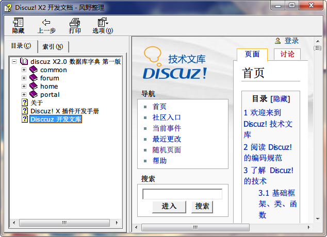
Task: Click the tree pane horizontal scrollbar thumb
Action: [64, 223]
